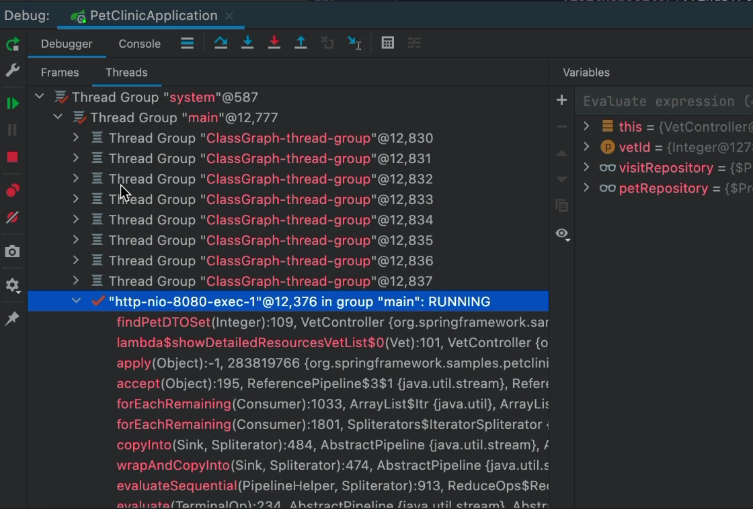Click the Evaluate expression input field
The image size is (753, 509).
pos(666,101)
